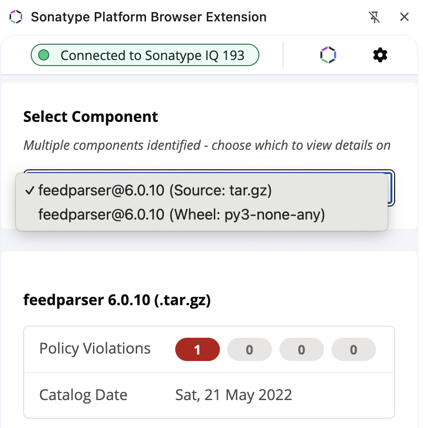Image resolution: width=423 pixels, height=428 pixels.
Task: Click the Select Component heading
Action: [91, 117]
